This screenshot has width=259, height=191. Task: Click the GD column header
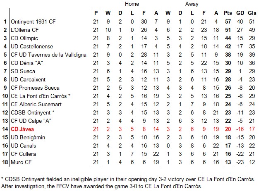tap(240, 12)
